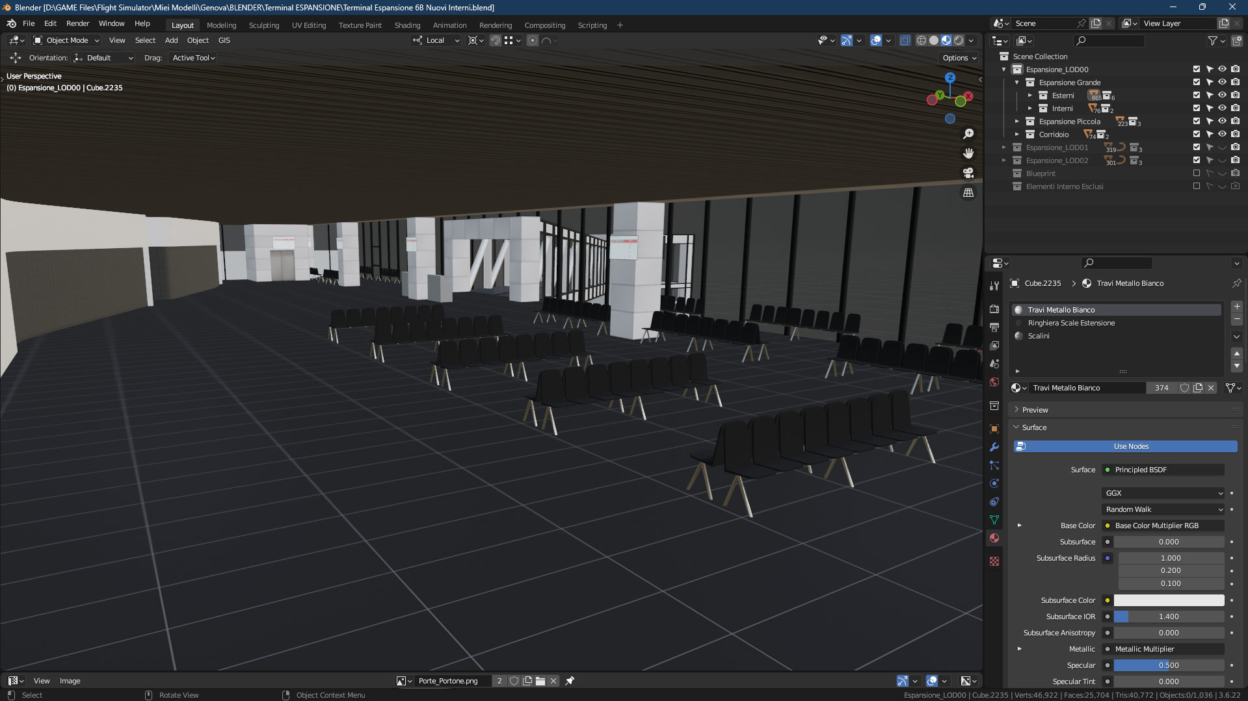Toggle viewport gizmos display
1248x701 pixels.
(846, 40)
